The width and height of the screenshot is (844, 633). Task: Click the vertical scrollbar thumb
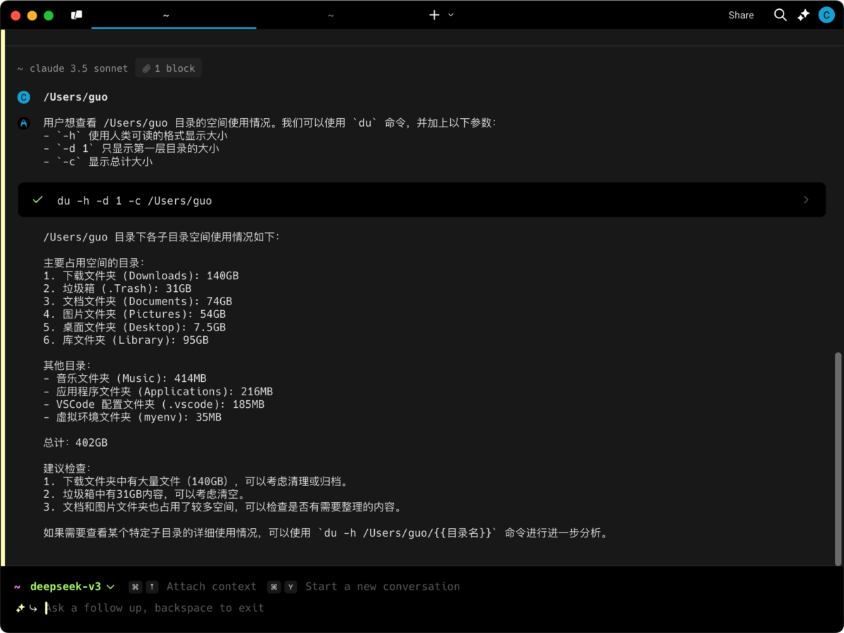837,459
